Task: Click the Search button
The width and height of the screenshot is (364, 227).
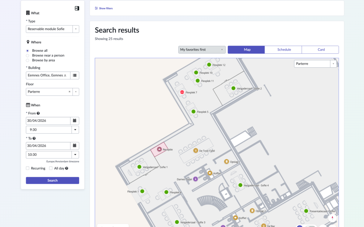Action: (53, 181)
